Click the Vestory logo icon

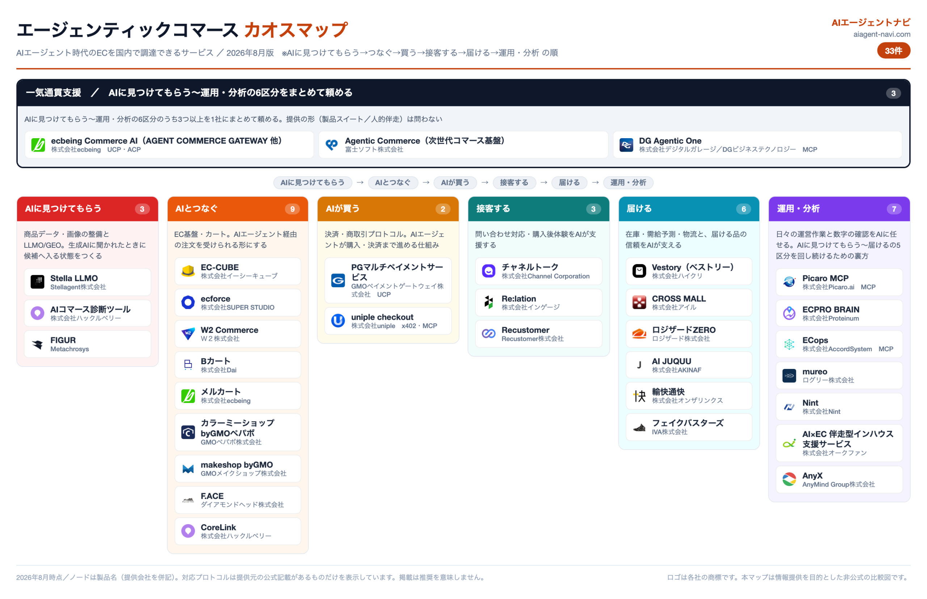click(x=639, y=271)
